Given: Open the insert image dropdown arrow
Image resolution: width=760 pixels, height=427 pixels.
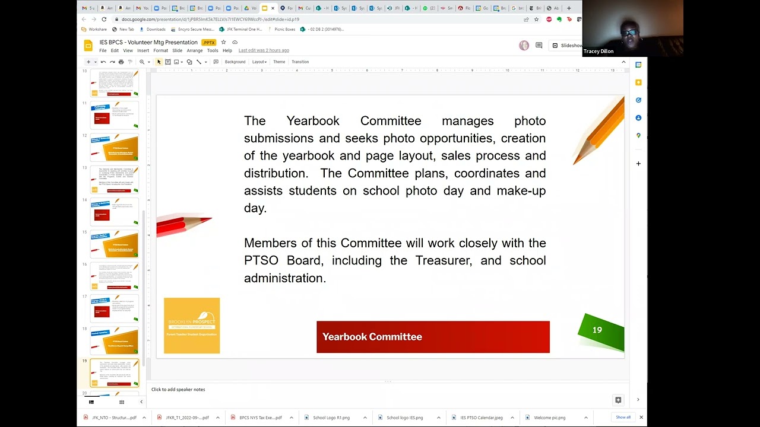Looking at the screenshot, I should (x=182, y=62).
